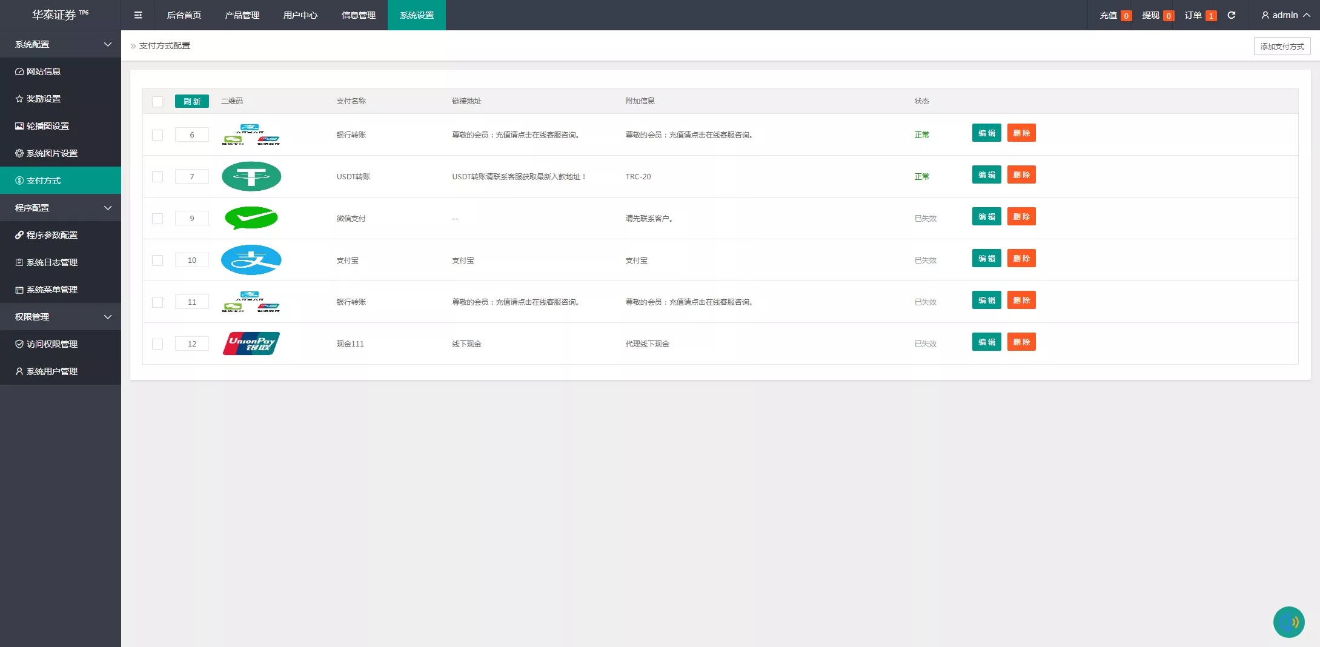Open 网站信息 in the sidebar
Screen dimensions: 1320x647
[44, 71]
